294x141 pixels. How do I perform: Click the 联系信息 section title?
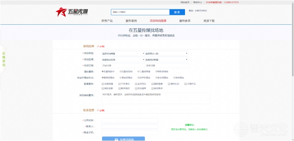[x=89, y=110]
